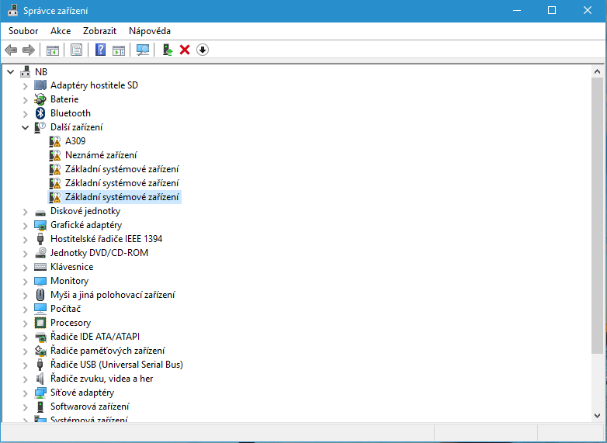This screenshot has width=607, height=443.
Task: Expand the Řadiče paměťových zařízení category
Action: [25, 351]
